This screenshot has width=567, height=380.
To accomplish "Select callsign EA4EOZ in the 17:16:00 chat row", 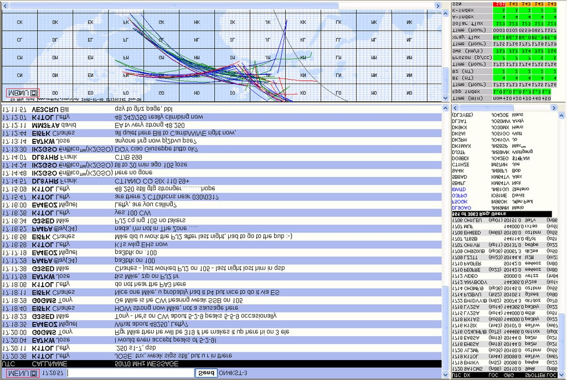I will point(44,205).
